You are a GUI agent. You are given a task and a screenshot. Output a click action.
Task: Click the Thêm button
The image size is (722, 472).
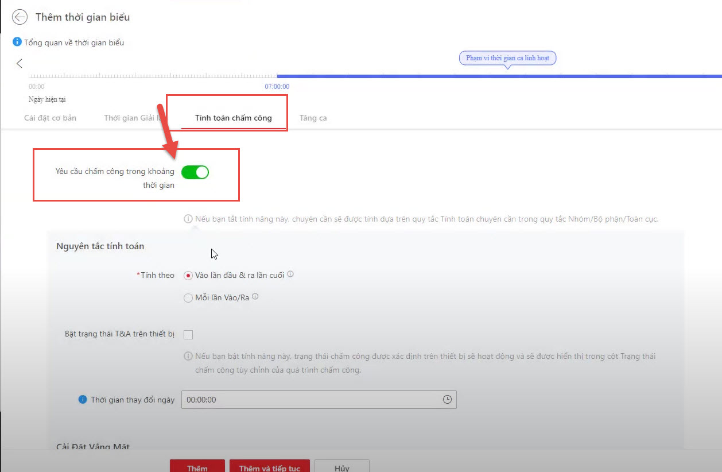[x=197, y=467]
